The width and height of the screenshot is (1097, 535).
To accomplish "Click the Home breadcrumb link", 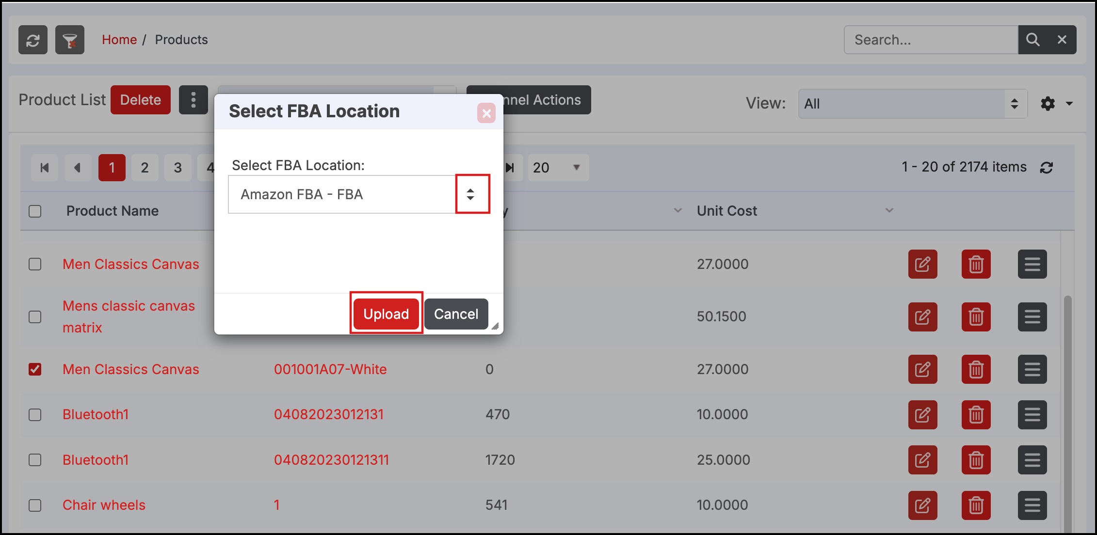I will 119,40.
